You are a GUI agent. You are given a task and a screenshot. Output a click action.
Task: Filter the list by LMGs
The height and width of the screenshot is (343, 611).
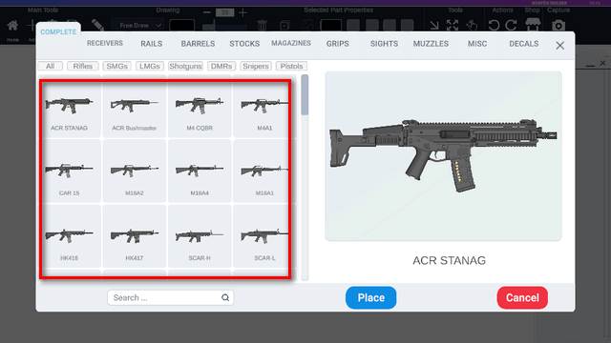click(x=150, y=66)
